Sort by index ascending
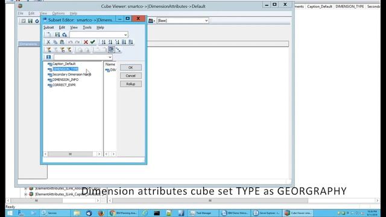This screenshot has width=386, height=217. click(x=124, y=42)
